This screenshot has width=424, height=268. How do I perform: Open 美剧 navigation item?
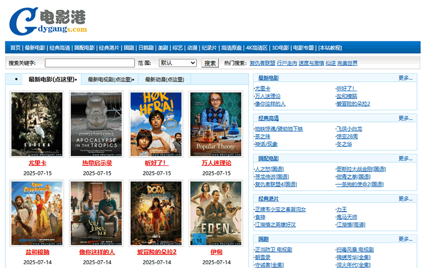(163, 48)
